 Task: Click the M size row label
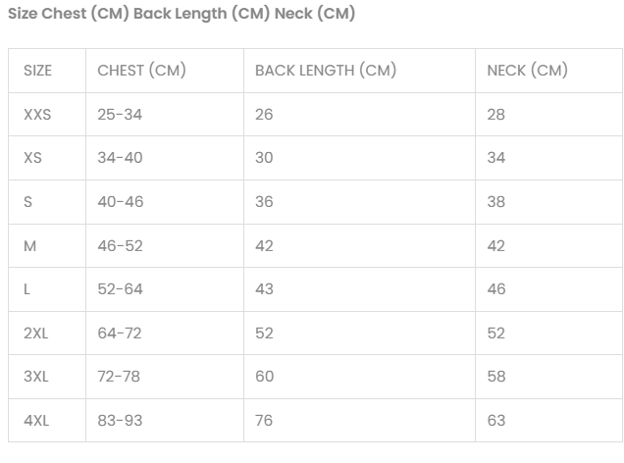pyautogui.click(x=29, y=246)
